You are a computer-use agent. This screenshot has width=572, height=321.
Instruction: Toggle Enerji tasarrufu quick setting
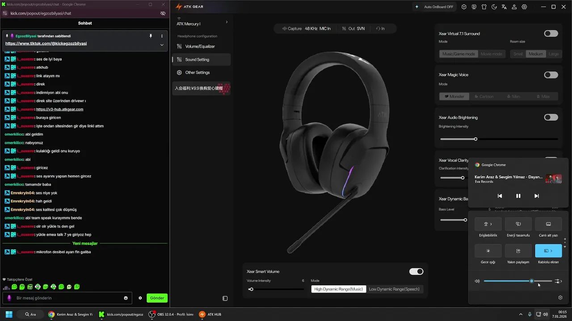pos(518,224)
